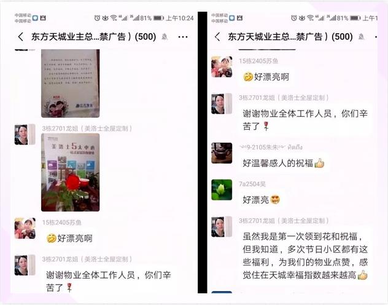Tap the muted bell icon in right header
The width and height of the screenshot is (388, 305).
point(361,37)
